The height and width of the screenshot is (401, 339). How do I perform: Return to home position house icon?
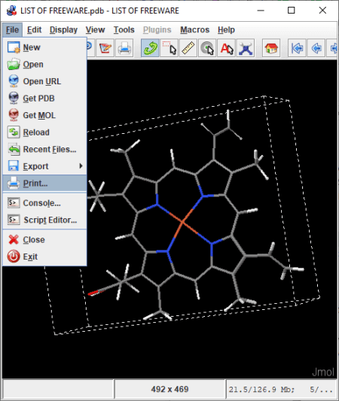pyautogui.click(x=271, y=48)
